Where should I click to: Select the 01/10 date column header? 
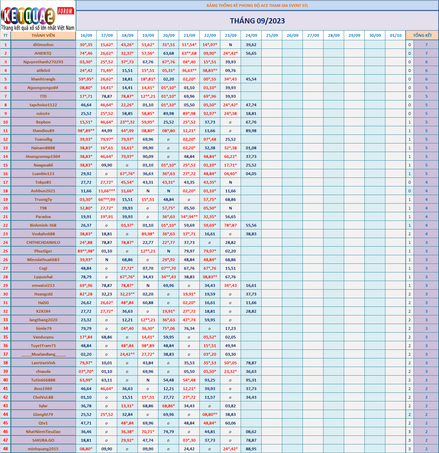pyautogui.click(x=396, y=35)
